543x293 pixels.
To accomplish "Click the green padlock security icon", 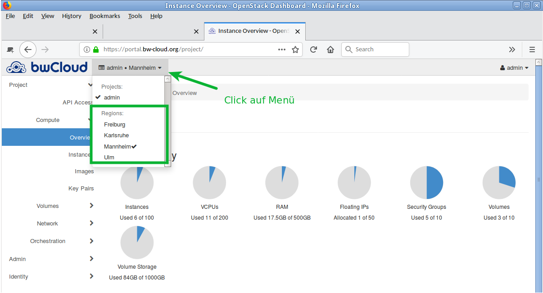I will pos(95,50).
